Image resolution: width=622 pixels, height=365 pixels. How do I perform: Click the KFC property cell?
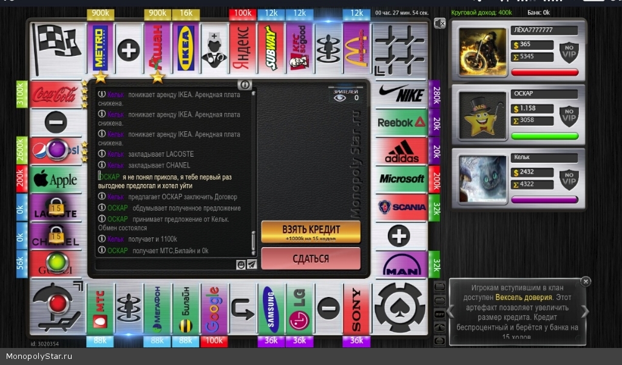(300, 48)
